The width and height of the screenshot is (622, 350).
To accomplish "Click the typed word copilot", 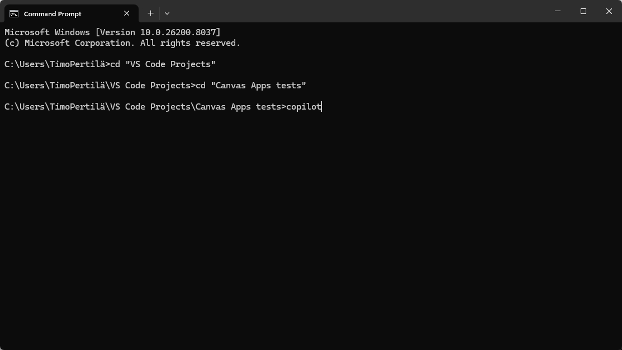I will [303, 107].
